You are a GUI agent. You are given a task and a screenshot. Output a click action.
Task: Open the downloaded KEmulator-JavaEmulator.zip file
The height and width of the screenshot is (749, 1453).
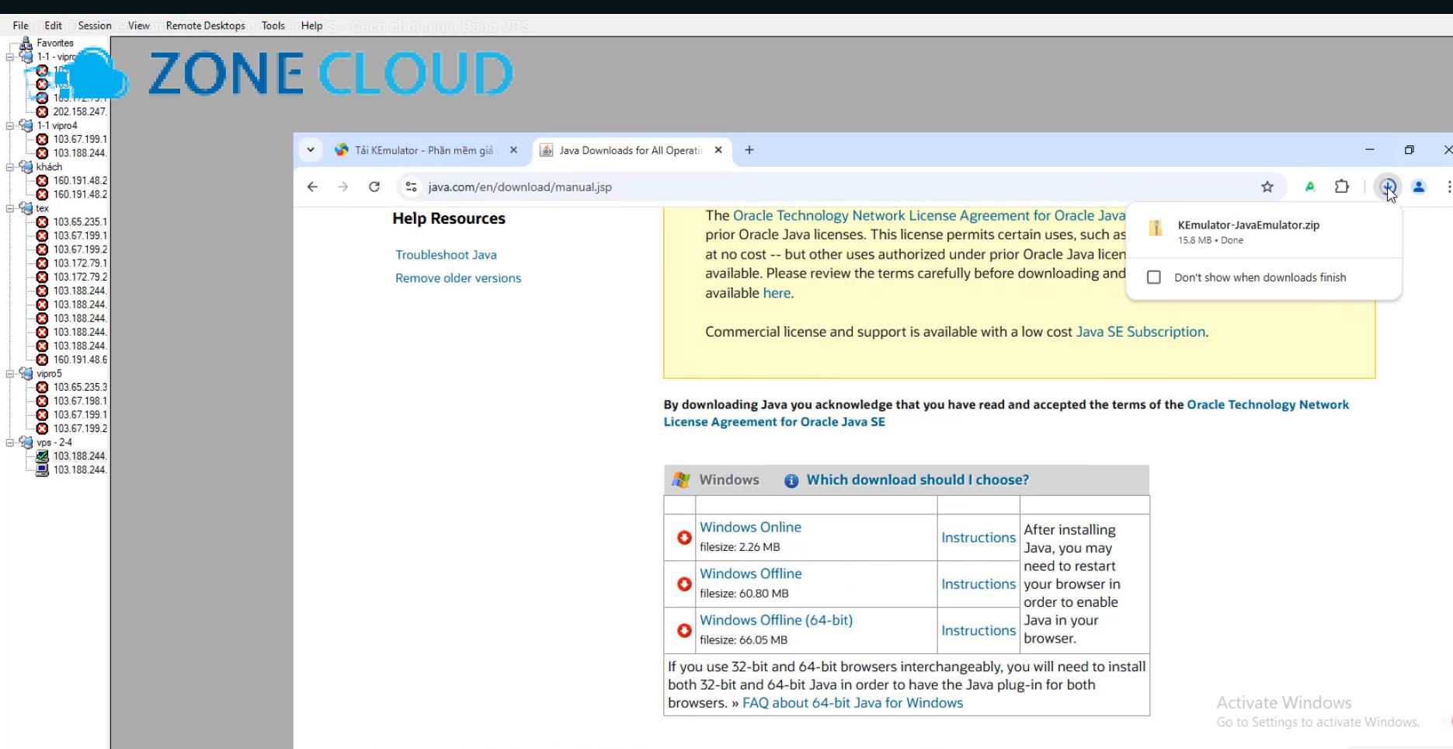click(x=1248, y=225)
